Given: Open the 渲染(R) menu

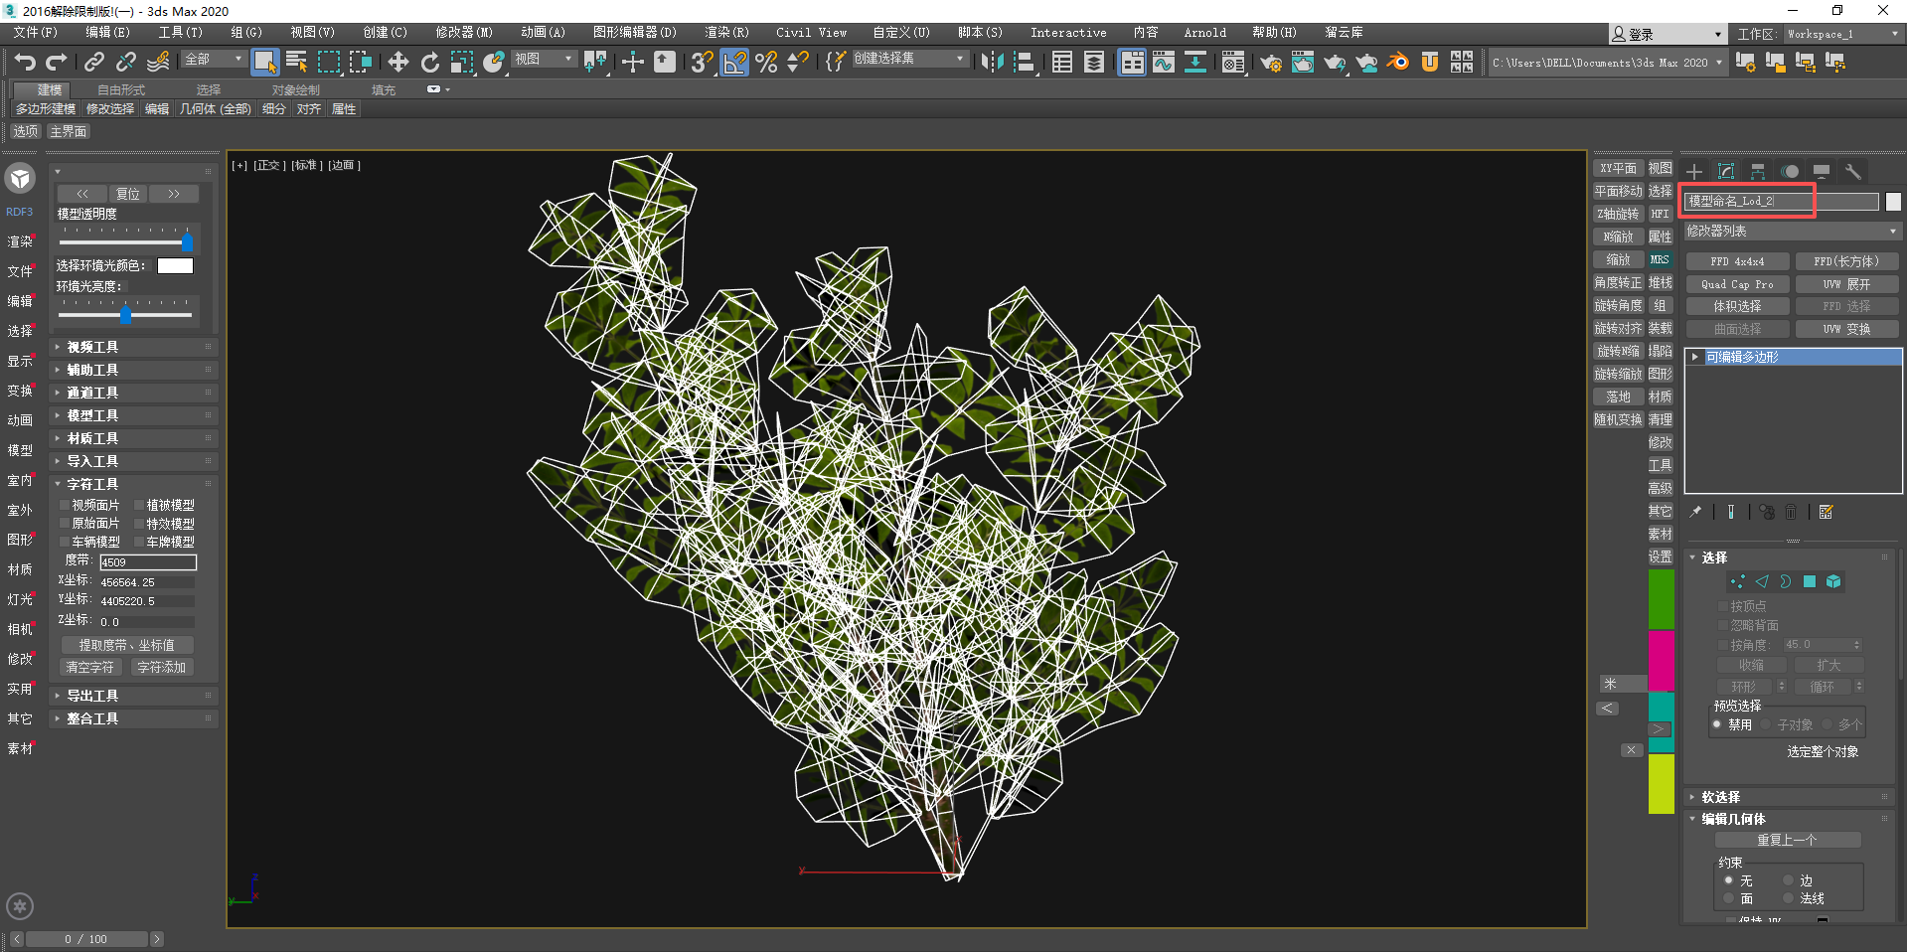Looking at the screenshot, I should click(726, 33).
